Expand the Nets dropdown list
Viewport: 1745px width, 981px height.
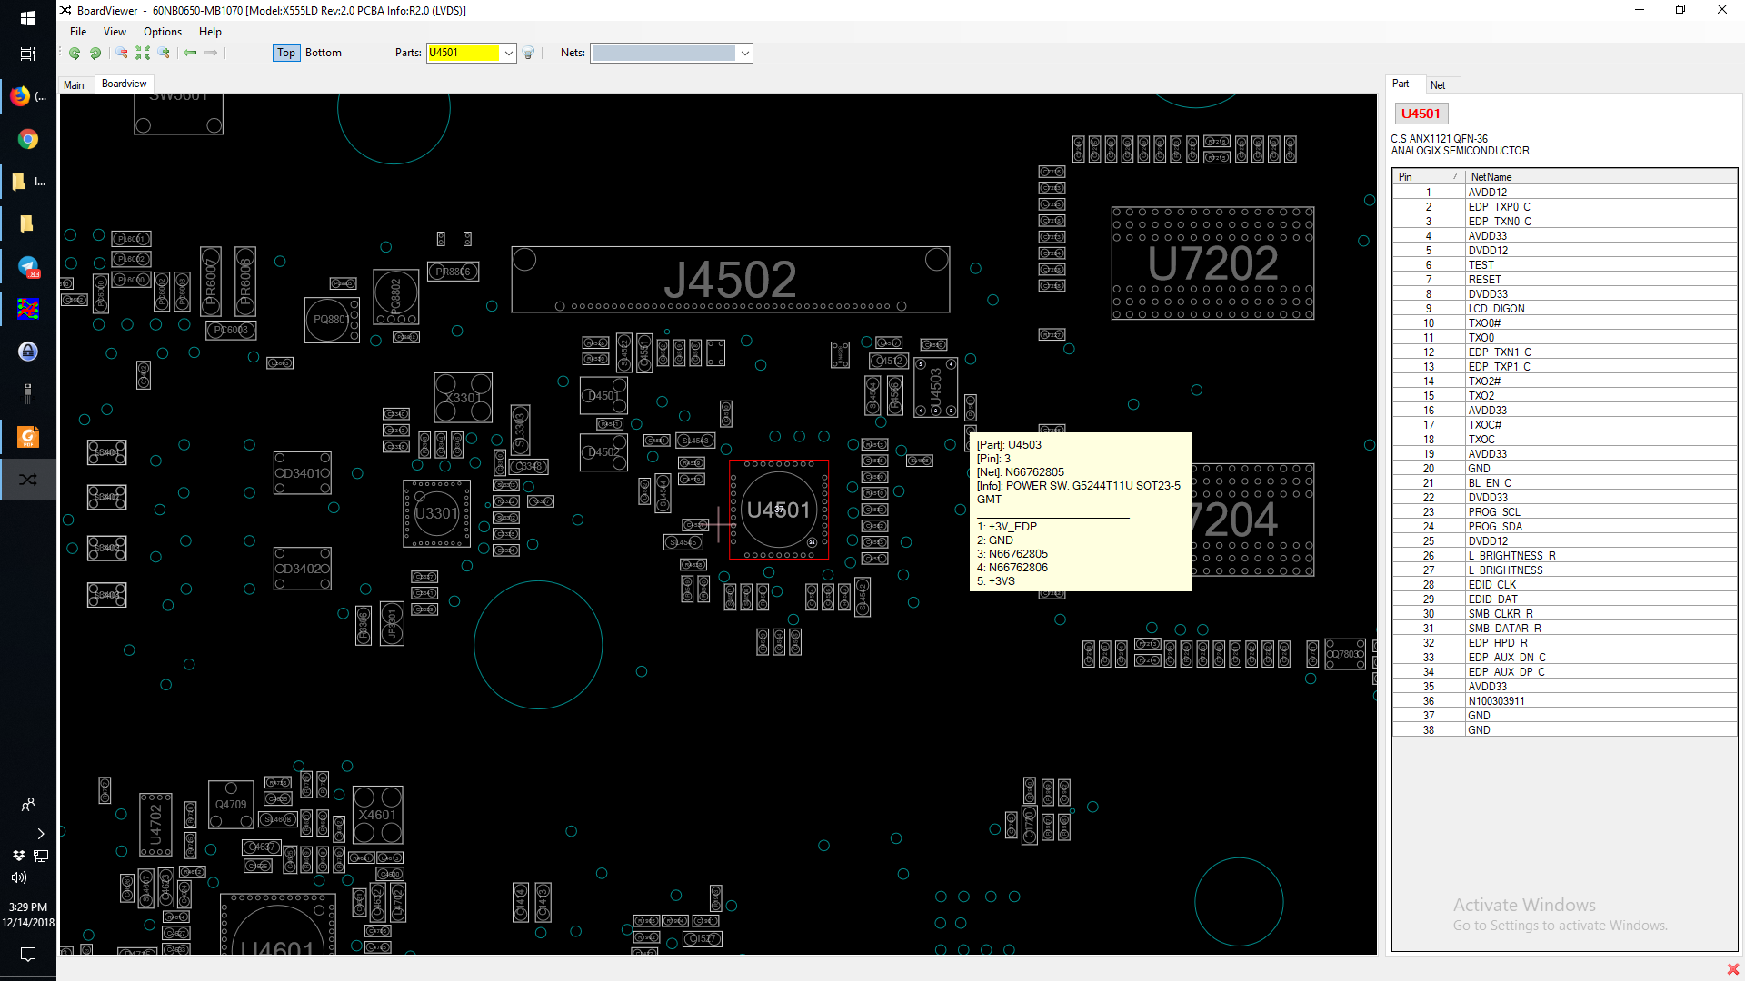pos(745,53)
